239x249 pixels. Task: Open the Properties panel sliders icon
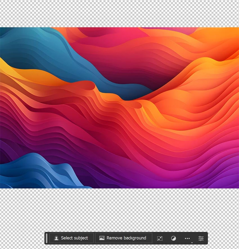pyautogui.click(x=201, y=238)
